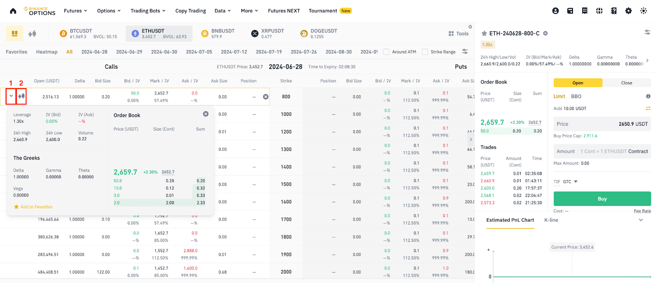Open the TIF GTC dropdown
The height and width of the screenshot is (283, 657).
coord(570,182)
